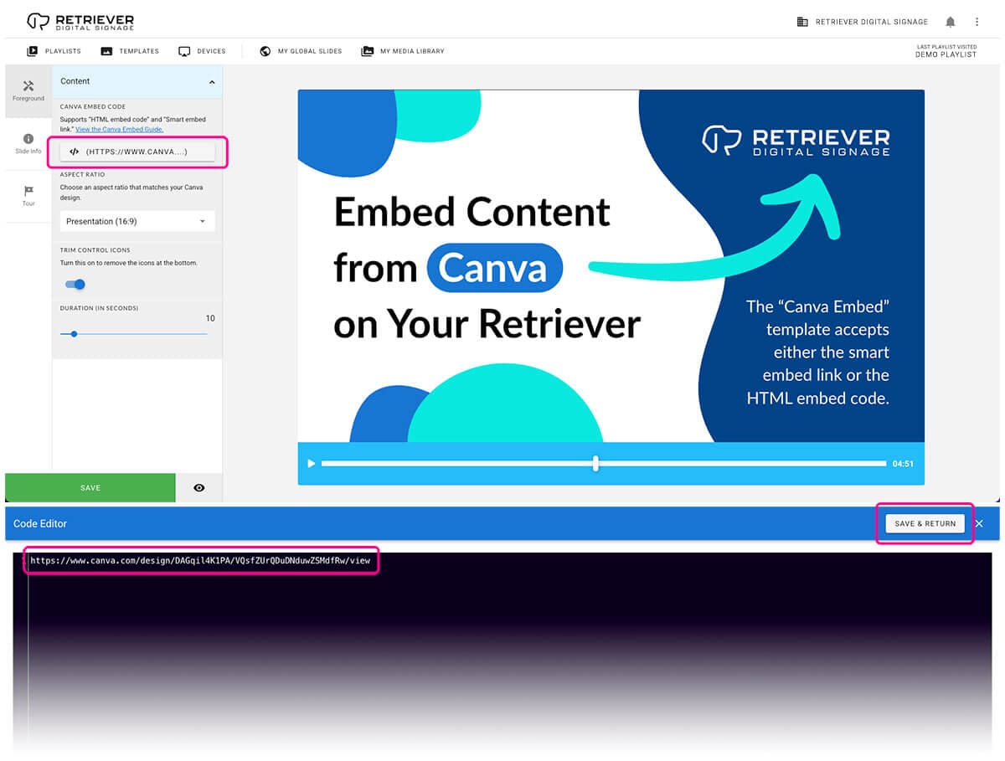Click the Canva URL in code editor
Viewport: 1005px width, 761px height.
pyautogui.click(x=200, y=560)
